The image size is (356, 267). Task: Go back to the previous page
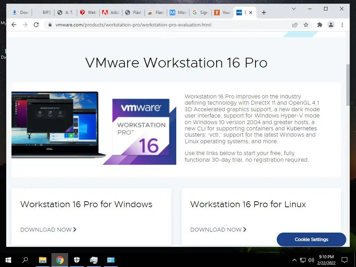(14, 25)
